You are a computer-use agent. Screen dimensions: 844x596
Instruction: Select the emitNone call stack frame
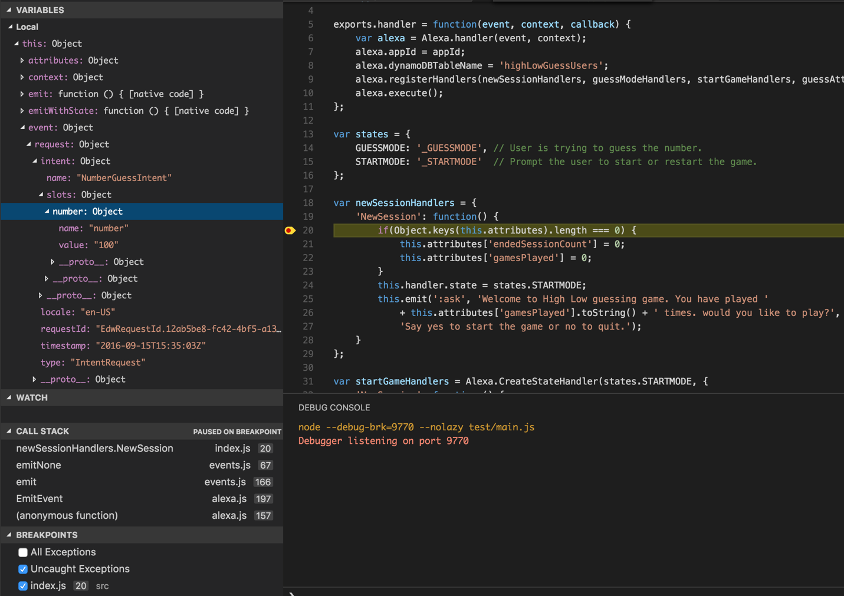(x=38, y=465)
